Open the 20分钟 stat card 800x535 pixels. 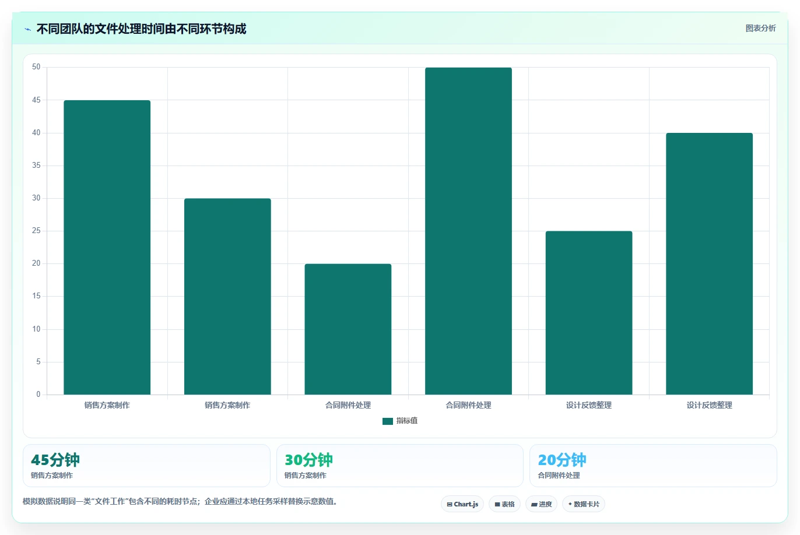coord(653,466)
